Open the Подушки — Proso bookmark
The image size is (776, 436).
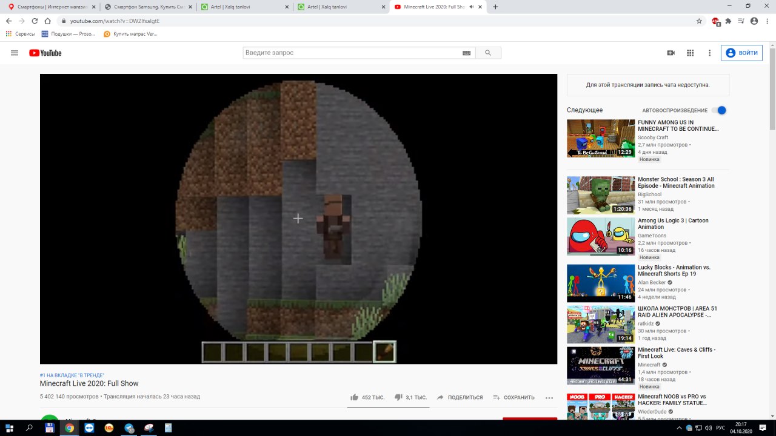[68, 34]
